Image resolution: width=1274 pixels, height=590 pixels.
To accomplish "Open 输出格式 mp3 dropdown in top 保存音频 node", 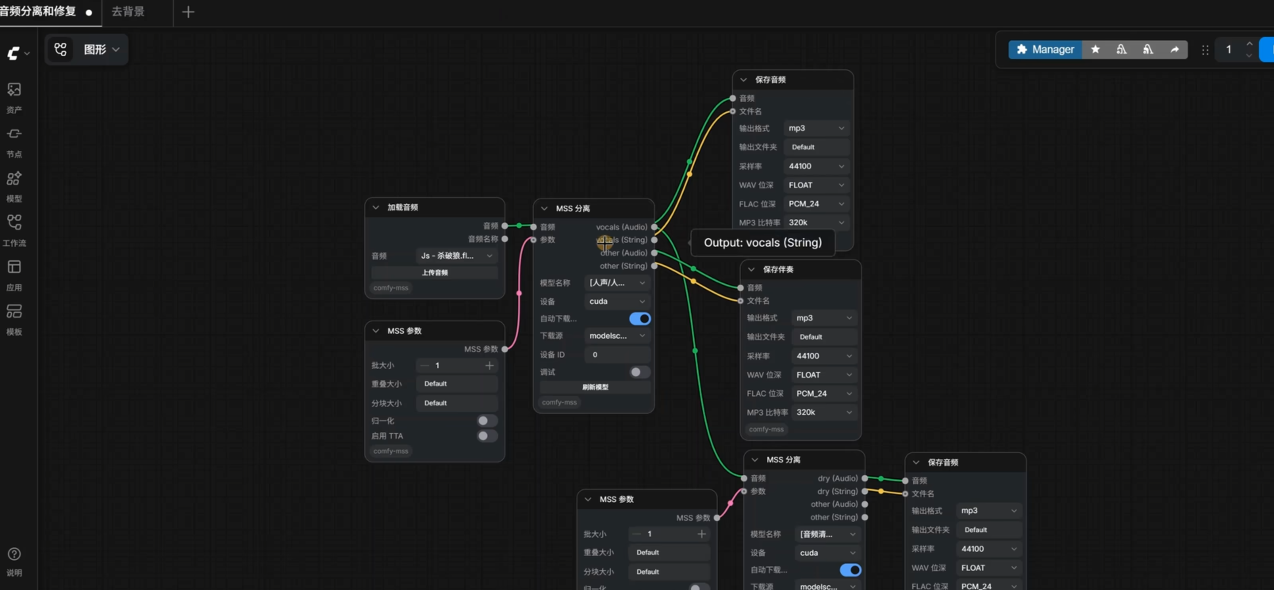I will (x=816, y=128).
